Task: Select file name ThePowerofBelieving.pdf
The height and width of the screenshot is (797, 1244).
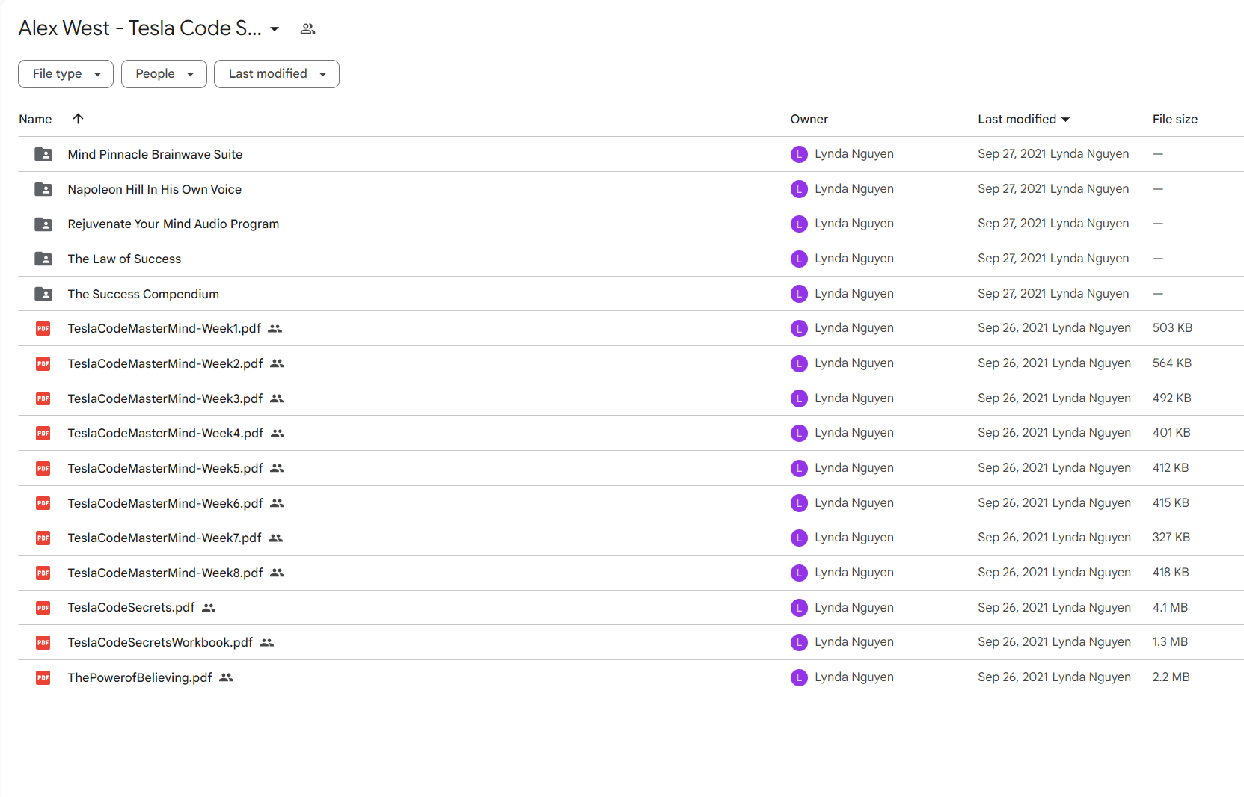Action: 140,677
